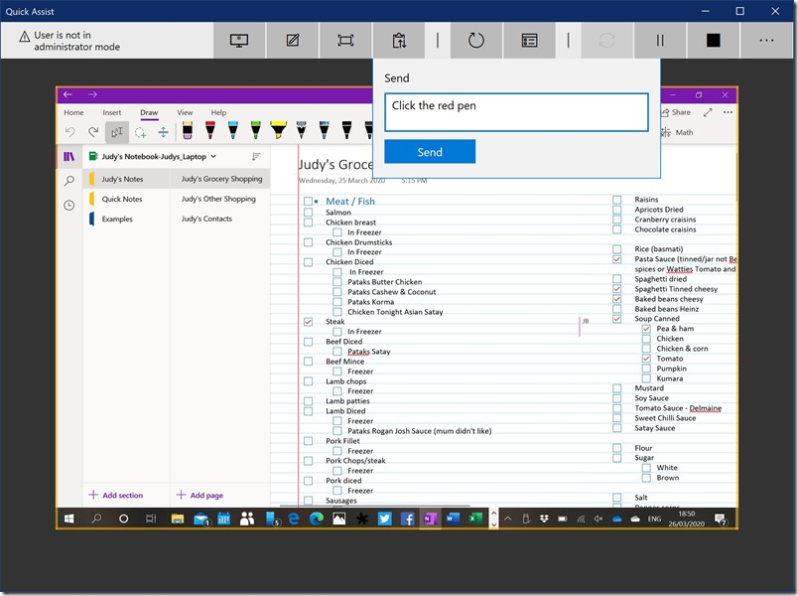Click the Quick Assist annotate pen icon

coord(292,41)
